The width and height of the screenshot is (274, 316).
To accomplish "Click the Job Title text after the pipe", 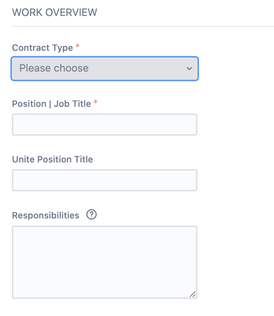I will point(72,104).
